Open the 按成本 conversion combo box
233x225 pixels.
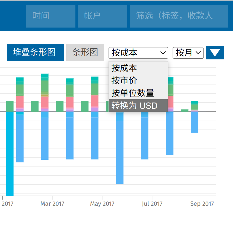pos(138,53)
